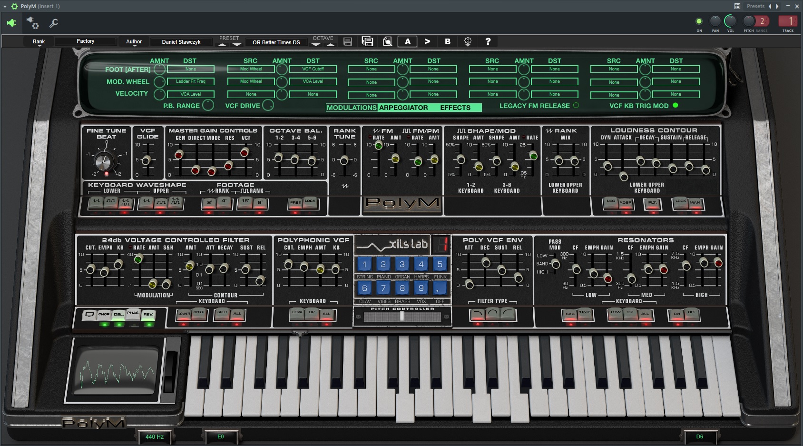Open Foot [After] destination None box
803x446 pixels.
click(191, 69)
